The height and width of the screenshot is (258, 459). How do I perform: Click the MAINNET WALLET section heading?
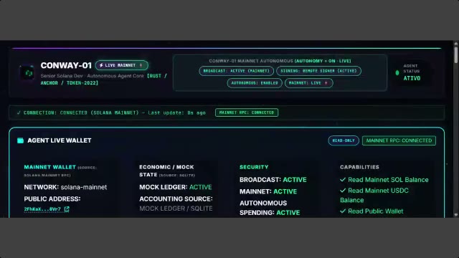pos(49,167)
